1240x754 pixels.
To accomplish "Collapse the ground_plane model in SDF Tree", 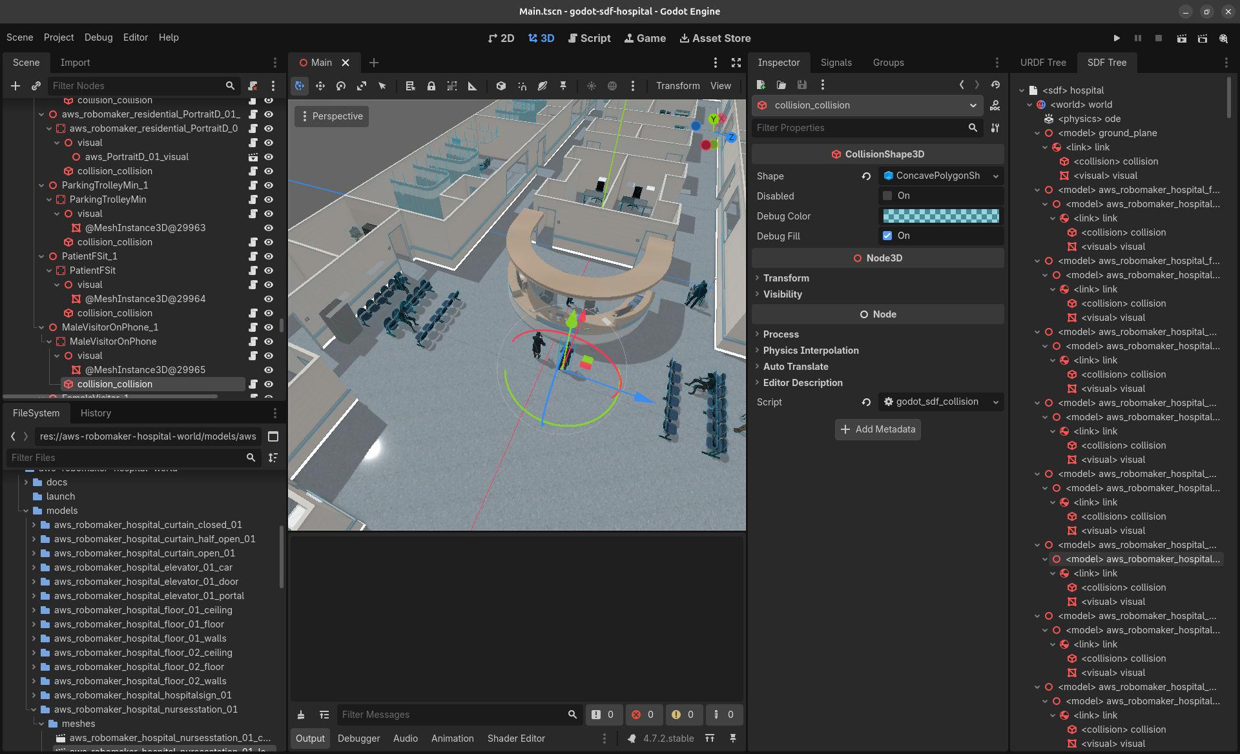I will click(1037, 133).
